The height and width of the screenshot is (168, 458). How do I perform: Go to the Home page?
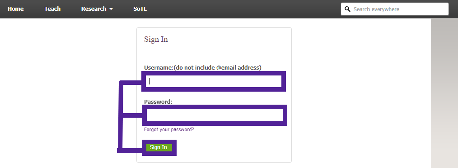(x=16, y=9)
